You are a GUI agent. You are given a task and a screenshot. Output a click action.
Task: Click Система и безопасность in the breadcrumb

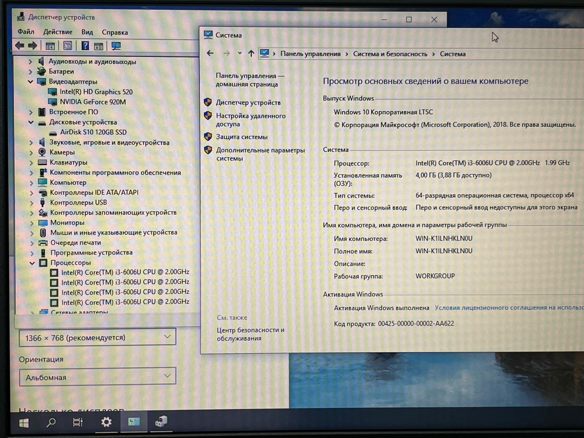click(390, 54)
